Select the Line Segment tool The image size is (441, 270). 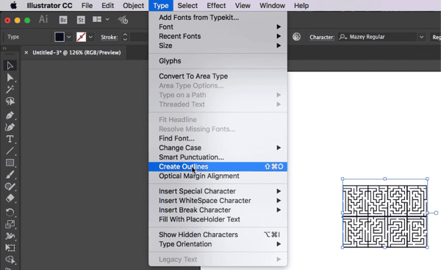coord(10,151)
